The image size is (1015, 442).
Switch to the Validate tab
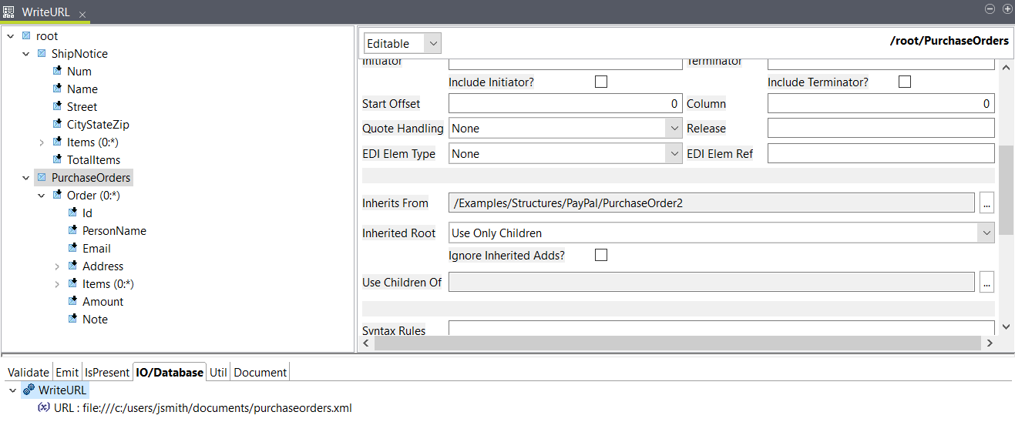click(28, 373)
